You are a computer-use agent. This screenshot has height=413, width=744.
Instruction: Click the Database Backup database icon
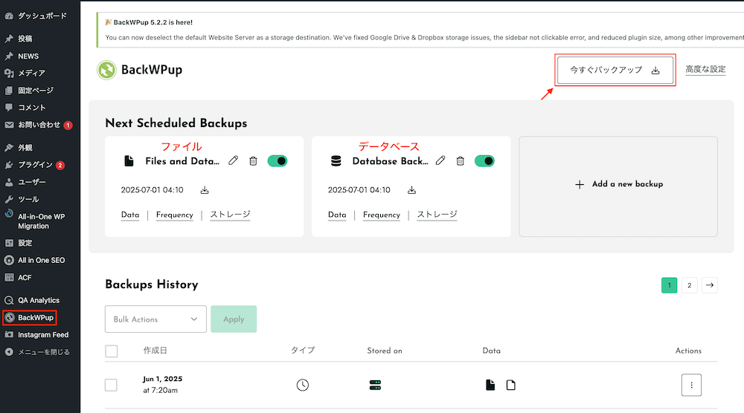click(x=336, y=161)
